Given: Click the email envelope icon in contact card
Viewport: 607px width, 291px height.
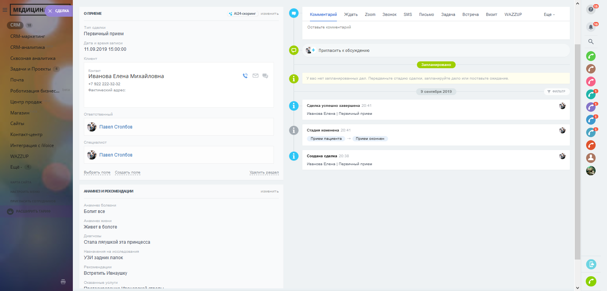Looking at the screenshot, I should click(x=255, y=76).
